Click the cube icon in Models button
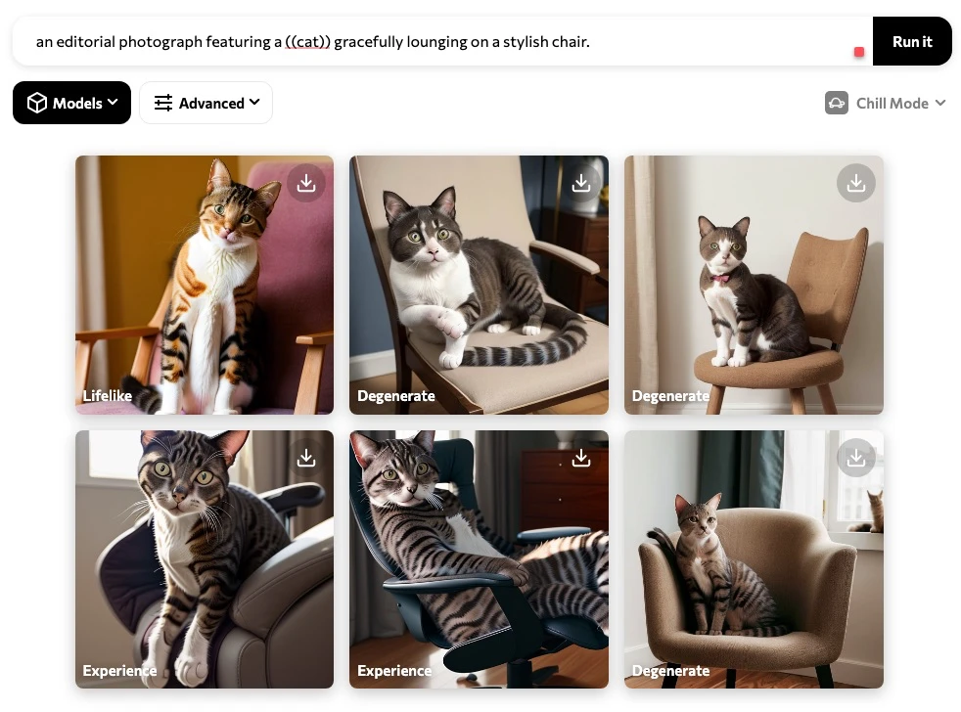The image size is (961, 712). [37, 103]
